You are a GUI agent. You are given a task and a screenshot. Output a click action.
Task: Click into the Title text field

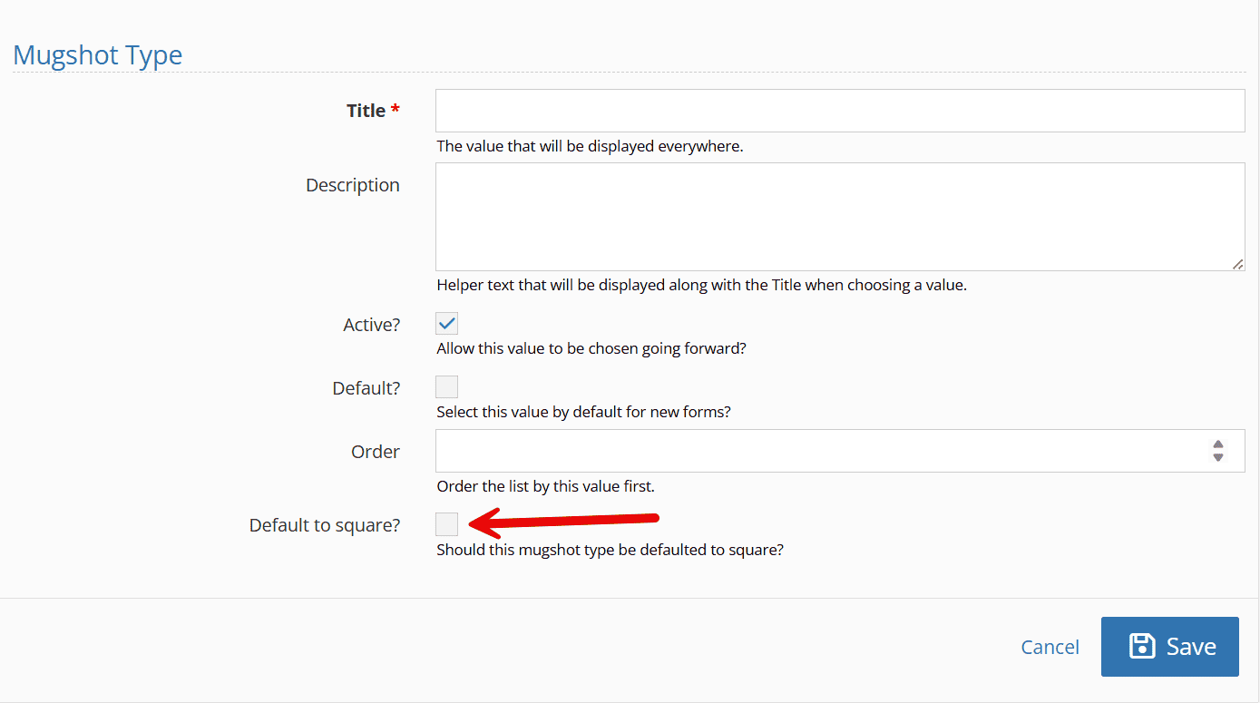[839, 111]
